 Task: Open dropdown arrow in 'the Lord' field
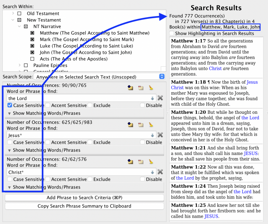(x=152, y=98)
